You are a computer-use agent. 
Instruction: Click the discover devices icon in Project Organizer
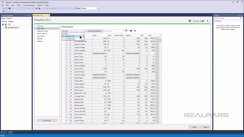(x=9, y=25)
